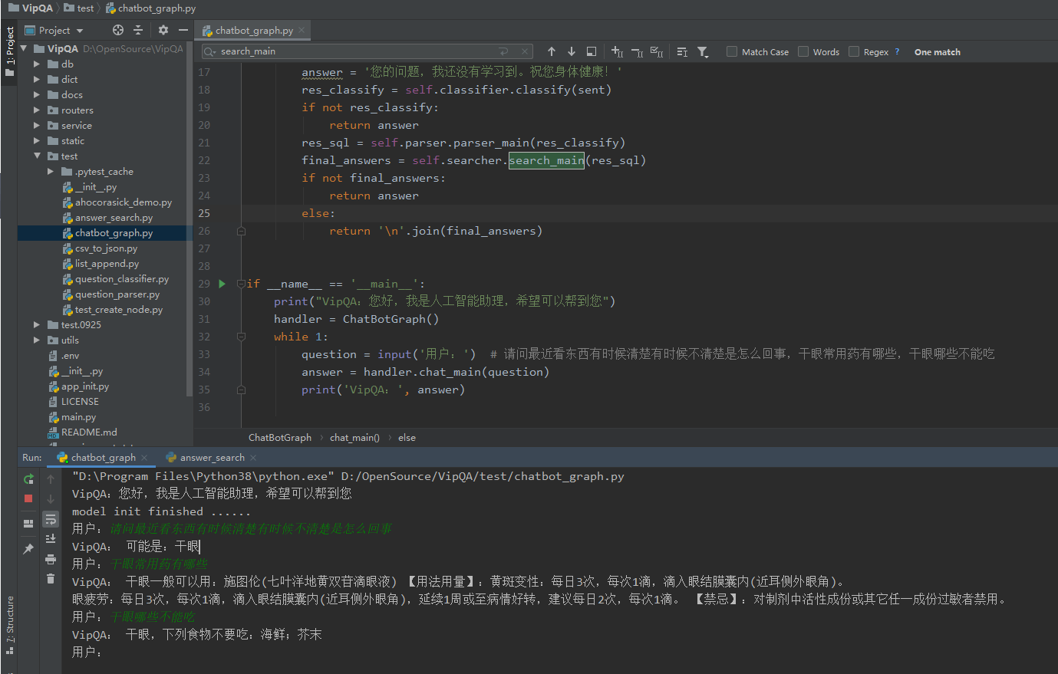This screenshot has height=674, width=1058.
Task: Go to next search occurrence arrow
Action: tap(572, 51)
